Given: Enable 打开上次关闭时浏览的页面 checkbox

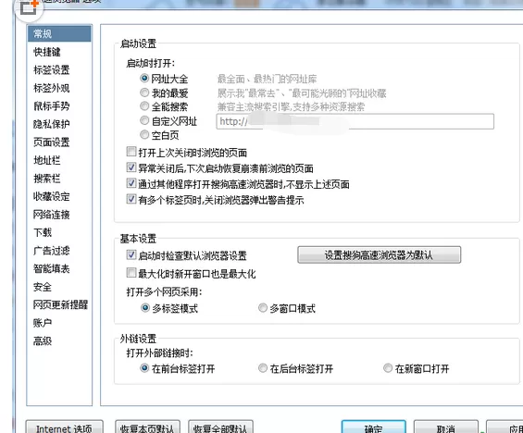Looking at the screenshot, I should (131, 152).
